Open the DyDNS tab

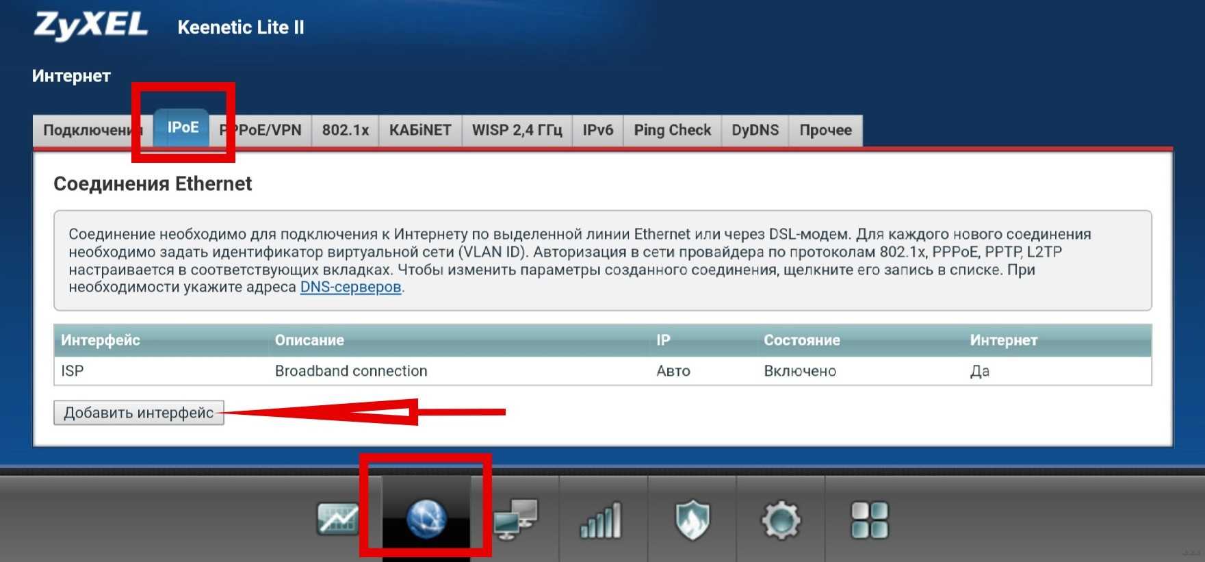(x=755, y=130)
